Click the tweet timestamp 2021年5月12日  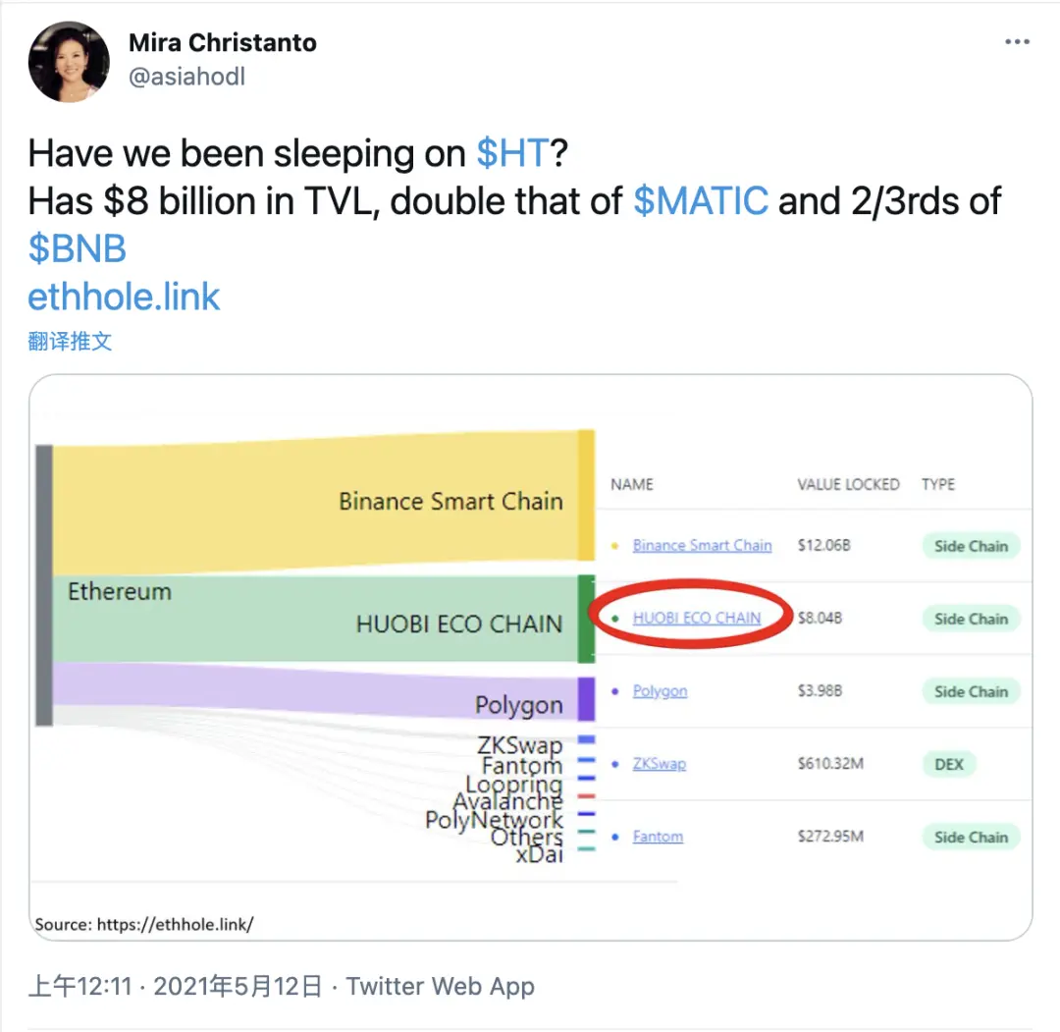click(238, 986)
